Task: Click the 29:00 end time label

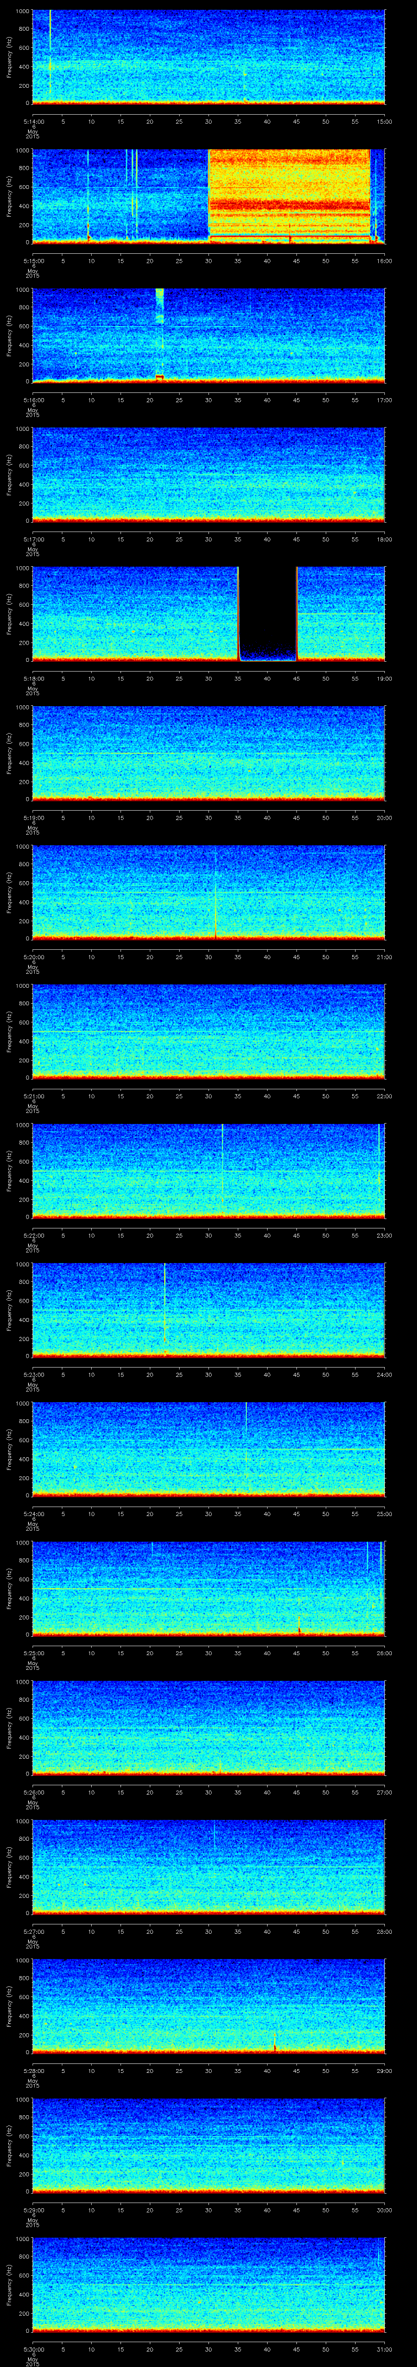Action: click(384, 2070)
